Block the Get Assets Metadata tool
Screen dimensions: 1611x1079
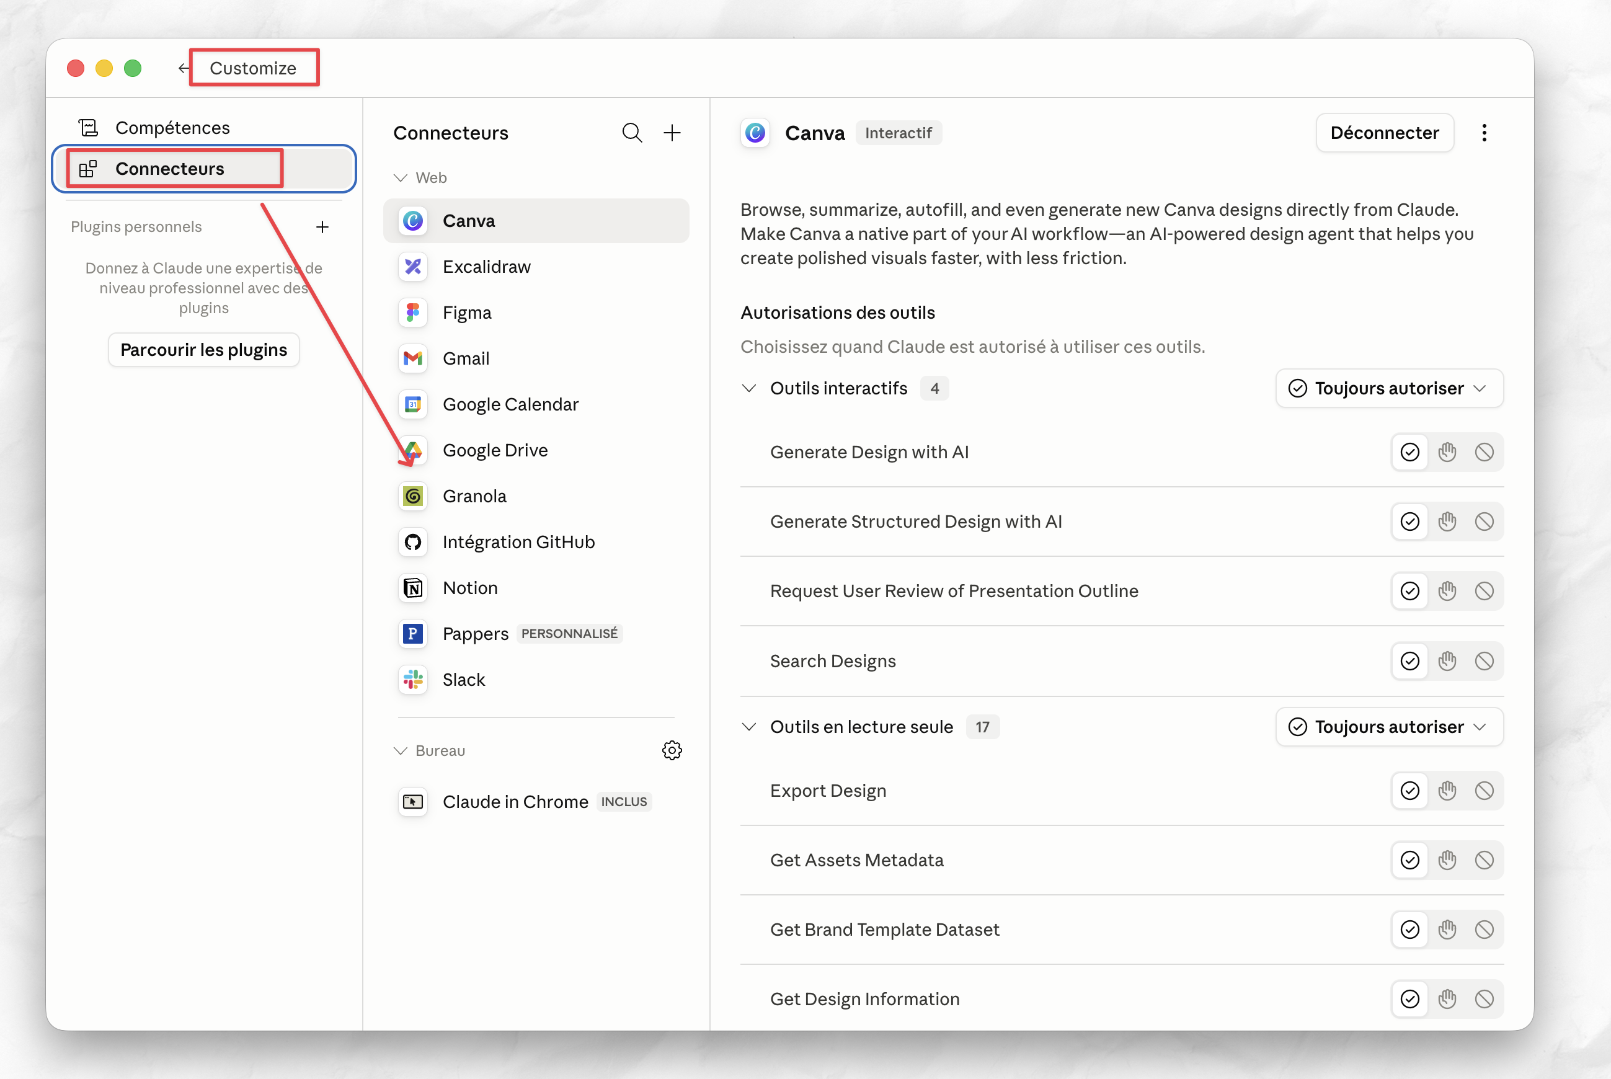pyautogui.click(x=1484, y=860)
